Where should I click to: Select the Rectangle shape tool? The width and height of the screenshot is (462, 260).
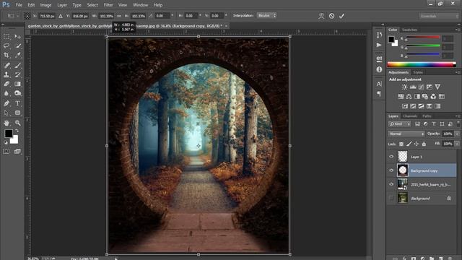pyautogui.click(x=17, y=113)
